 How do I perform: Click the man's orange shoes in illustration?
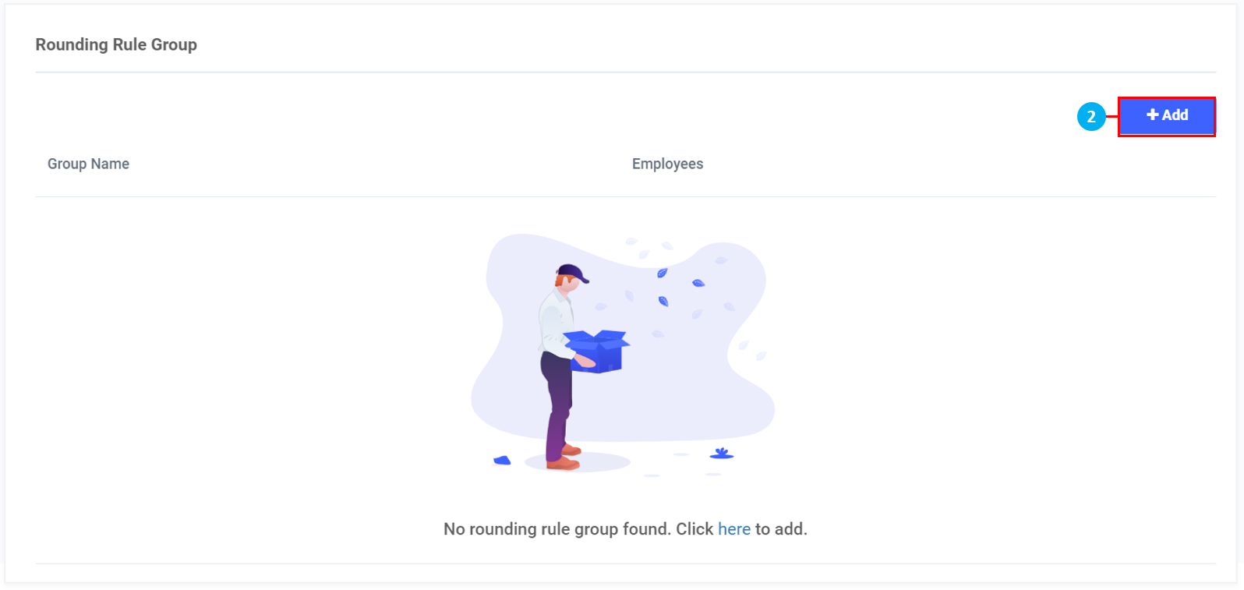tap(564, 458)
